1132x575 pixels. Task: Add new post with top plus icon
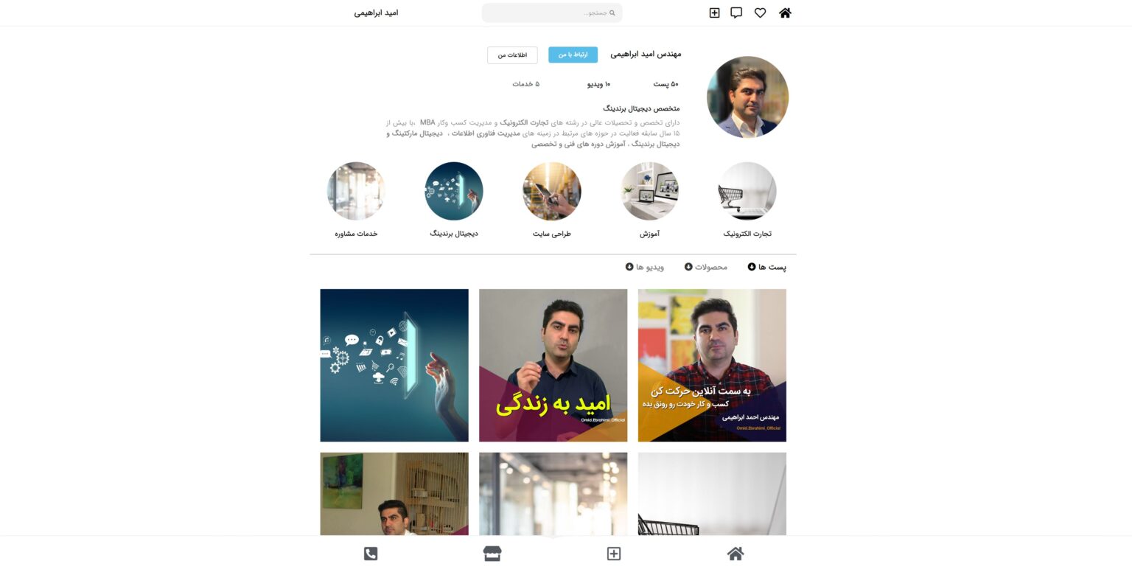click(714, 13)
